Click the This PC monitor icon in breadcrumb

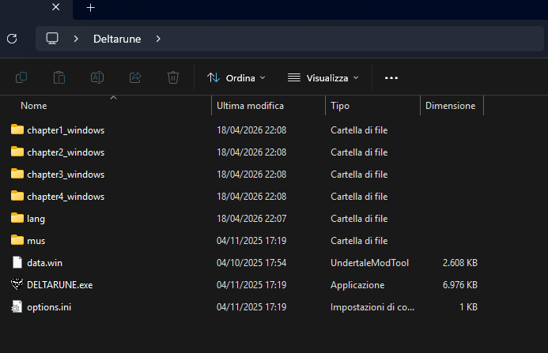(52, 39)
